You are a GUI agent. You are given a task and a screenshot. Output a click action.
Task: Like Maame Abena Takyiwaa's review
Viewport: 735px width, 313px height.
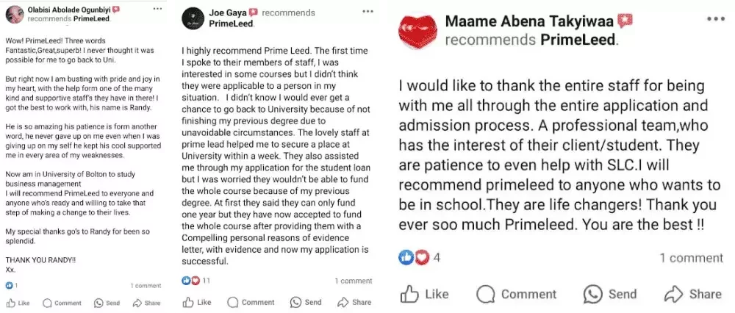point(424,294)
